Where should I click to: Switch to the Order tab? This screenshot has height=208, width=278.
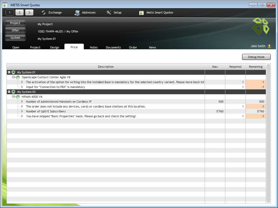tap(133, 47)
